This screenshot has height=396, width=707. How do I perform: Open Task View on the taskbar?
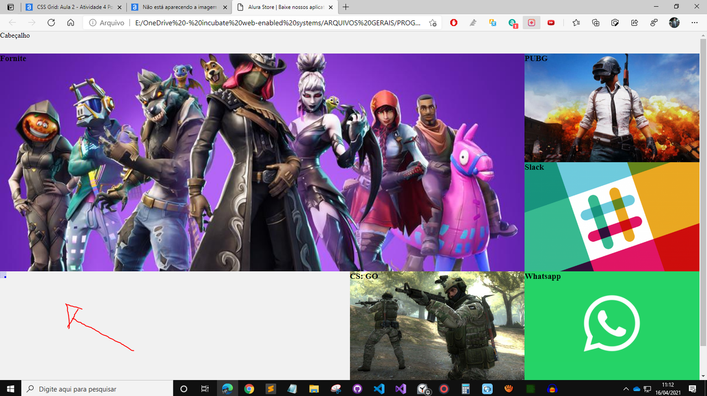pyautogui.click(x=204, y=389)
